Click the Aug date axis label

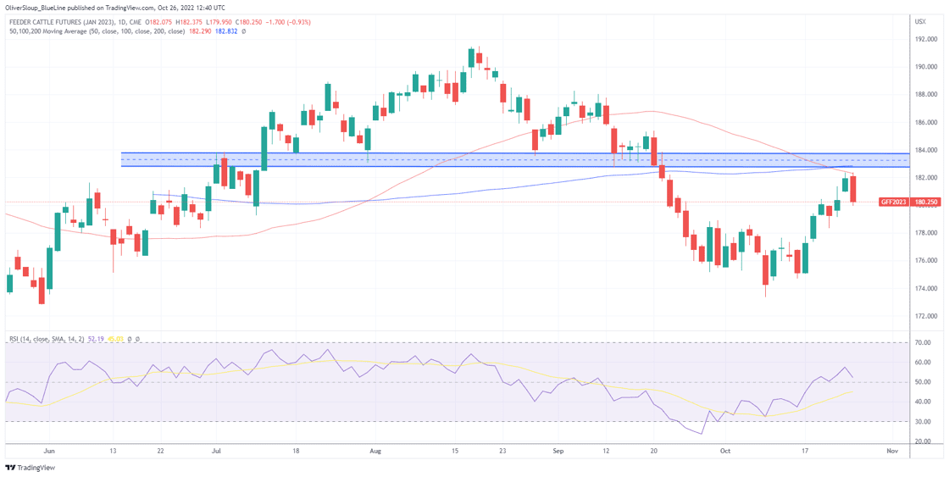click(x=375, y=452)
